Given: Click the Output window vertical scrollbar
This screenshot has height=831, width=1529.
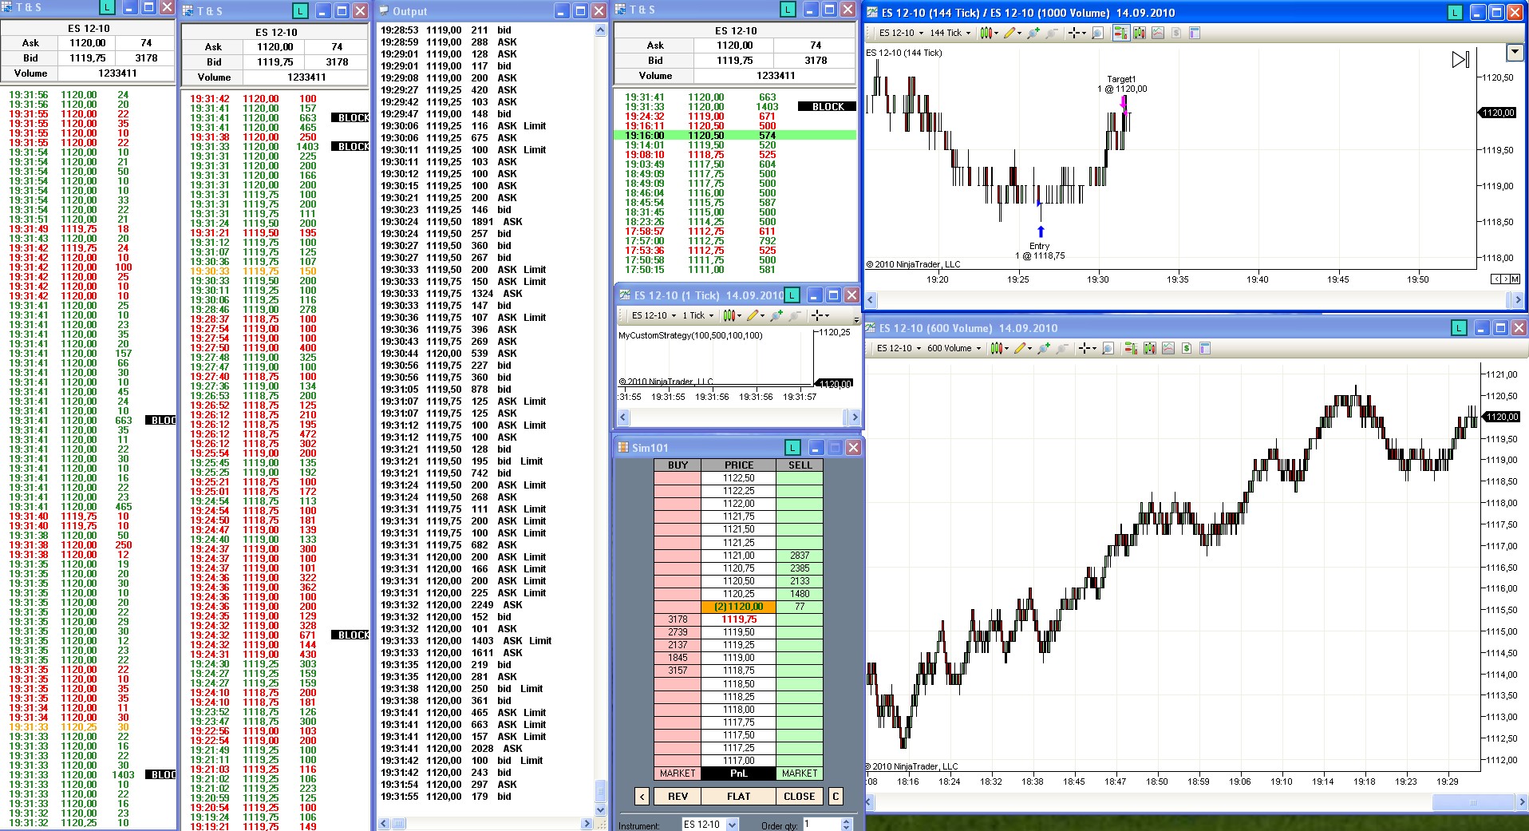Looking at the screenshot, I should [x=600, y=399].
